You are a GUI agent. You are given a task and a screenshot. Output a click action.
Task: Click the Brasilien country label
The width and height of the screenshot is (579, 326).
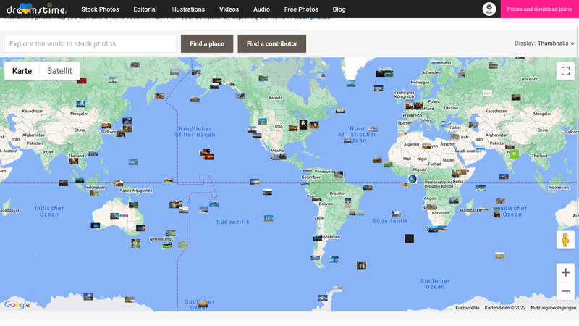(337, 193)
